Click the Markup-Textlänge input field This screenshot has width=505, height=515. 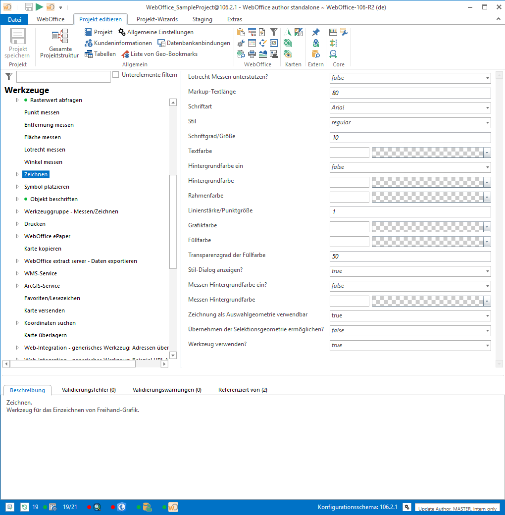(x=410, y=93)
